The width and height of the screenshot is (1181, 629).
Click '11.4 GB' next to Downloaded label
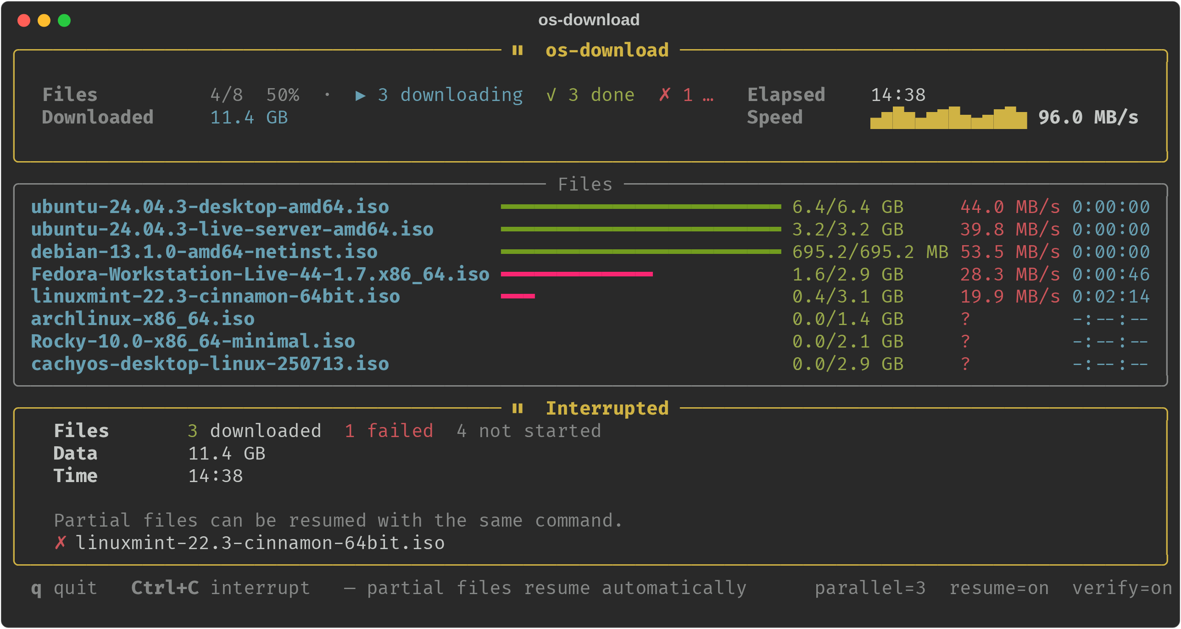tap(249, 118)
